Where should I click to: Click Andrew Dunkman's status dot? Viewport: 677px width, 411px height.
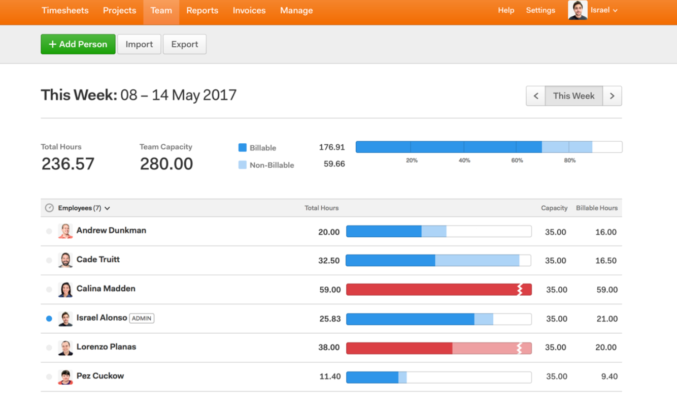(49, 231)
